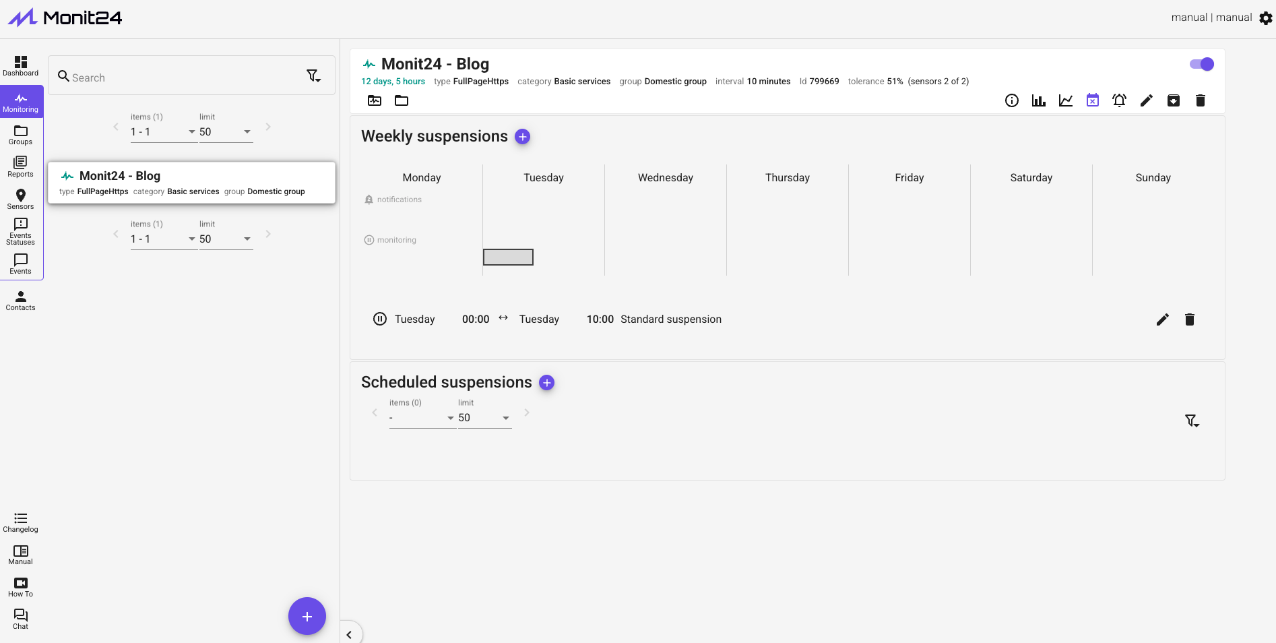
Task: Open the line graph icon
Action: [x=1065, y=101]
